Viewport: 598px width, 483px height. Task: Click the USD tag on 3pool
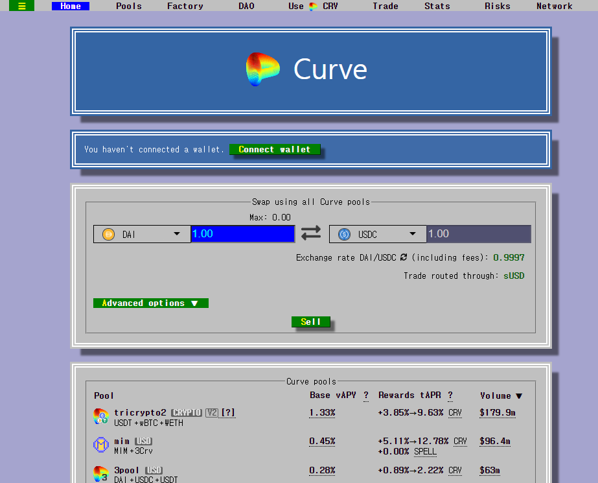point(154,470)
